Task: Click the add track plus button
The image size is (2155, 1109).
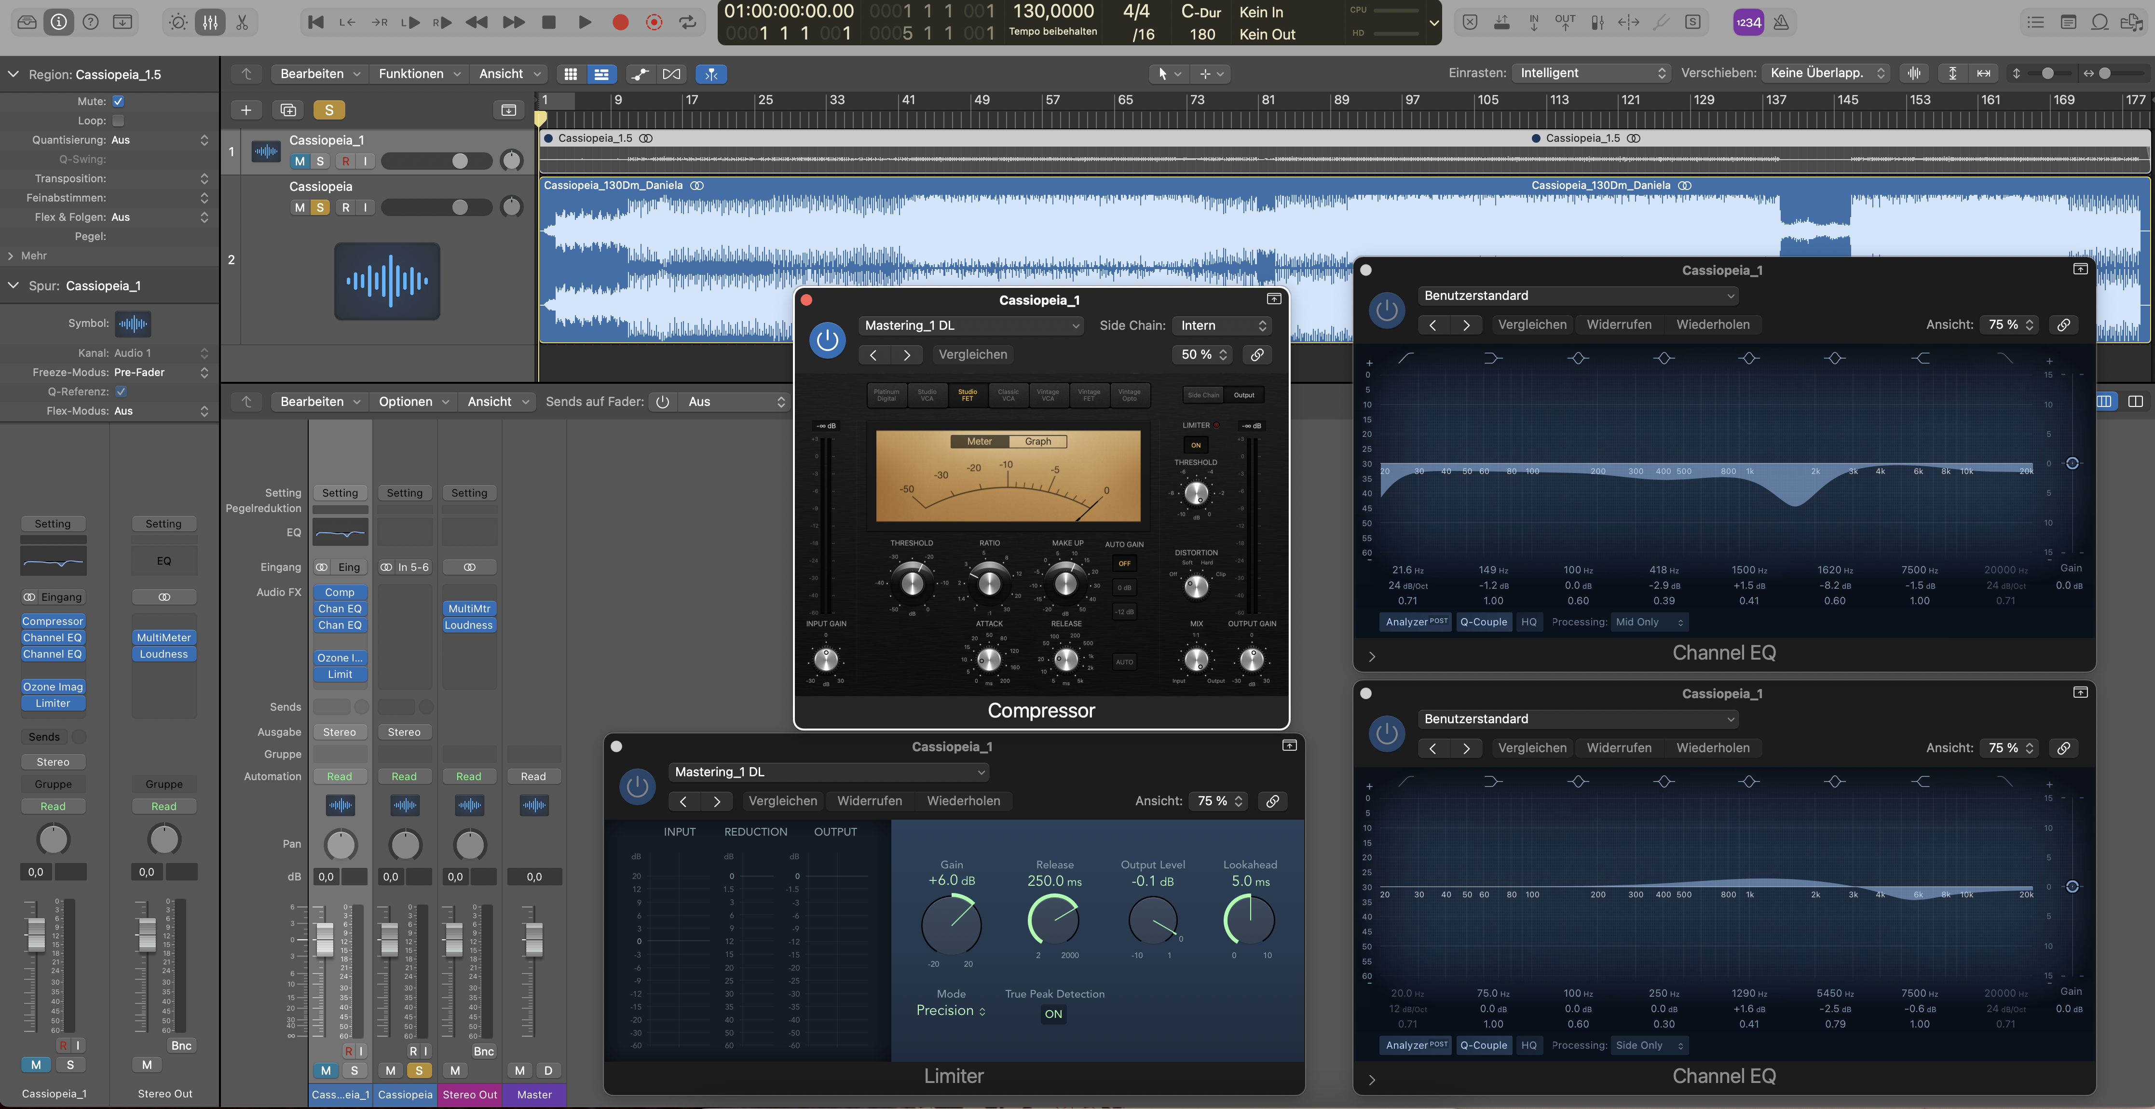Action: click(x=246, y=109)
